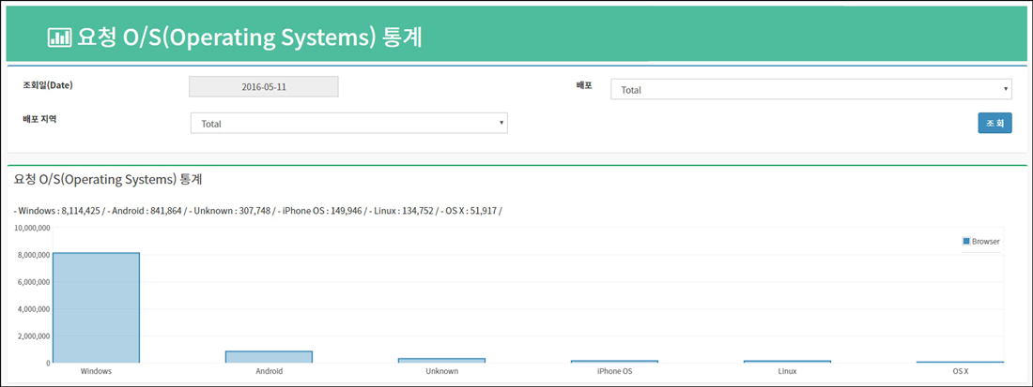The height and width of the screenshot is (387, 1033).
Task: Click the 10,000,000 y-axis value
Action: 32,228
